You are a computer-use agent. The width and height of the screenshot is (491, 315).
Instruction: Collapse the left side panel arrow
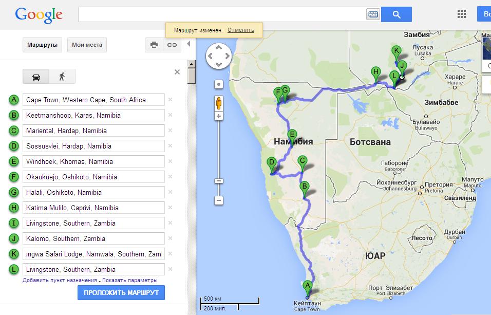[188, 44]
